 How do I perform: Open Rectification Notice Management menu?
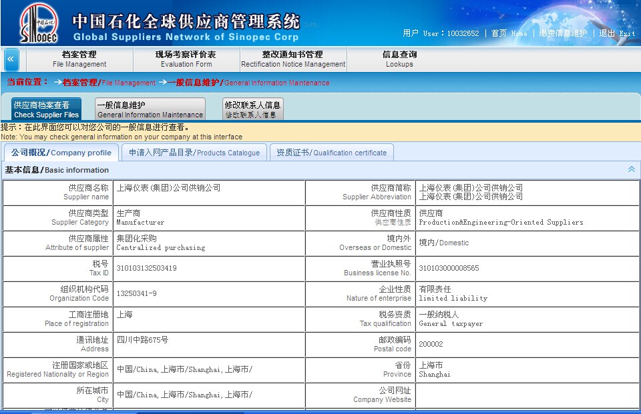pyautogui.click(x=292, y=59)
